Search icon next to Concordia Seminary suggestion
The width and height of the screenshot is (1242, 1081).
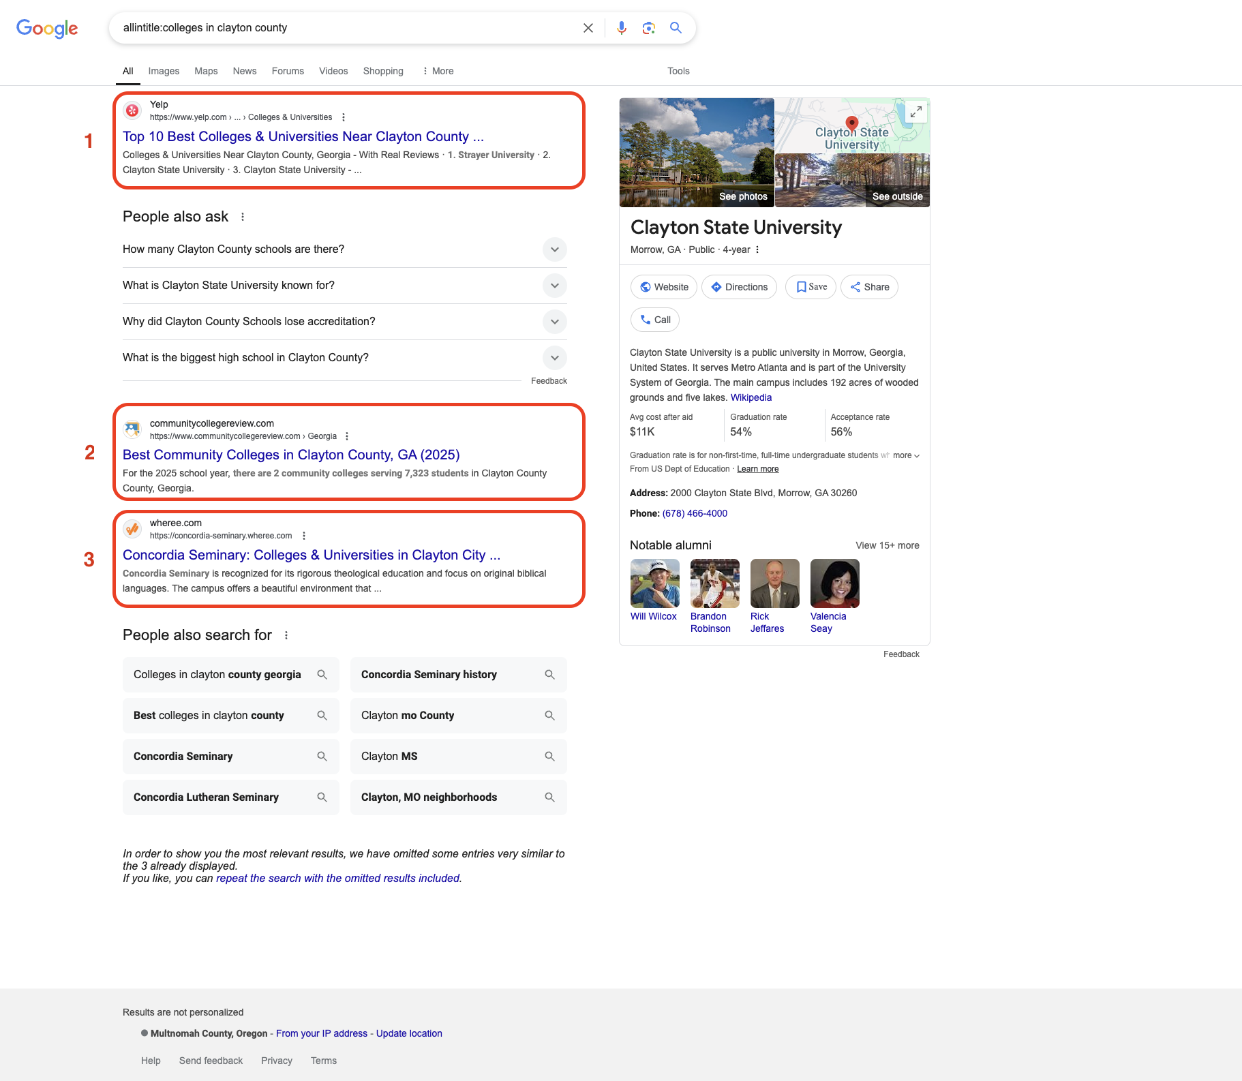pos(322,757)
